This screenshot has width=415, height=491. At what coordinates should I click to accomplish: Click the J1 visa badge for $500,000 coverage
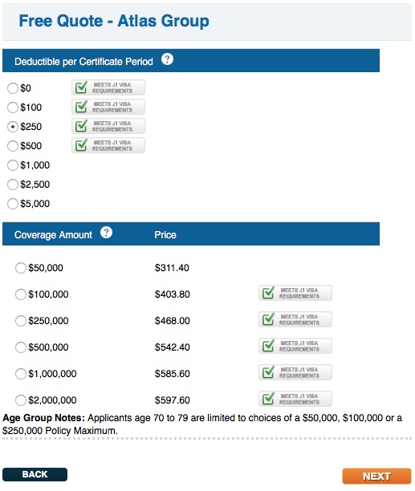point(295,346)
